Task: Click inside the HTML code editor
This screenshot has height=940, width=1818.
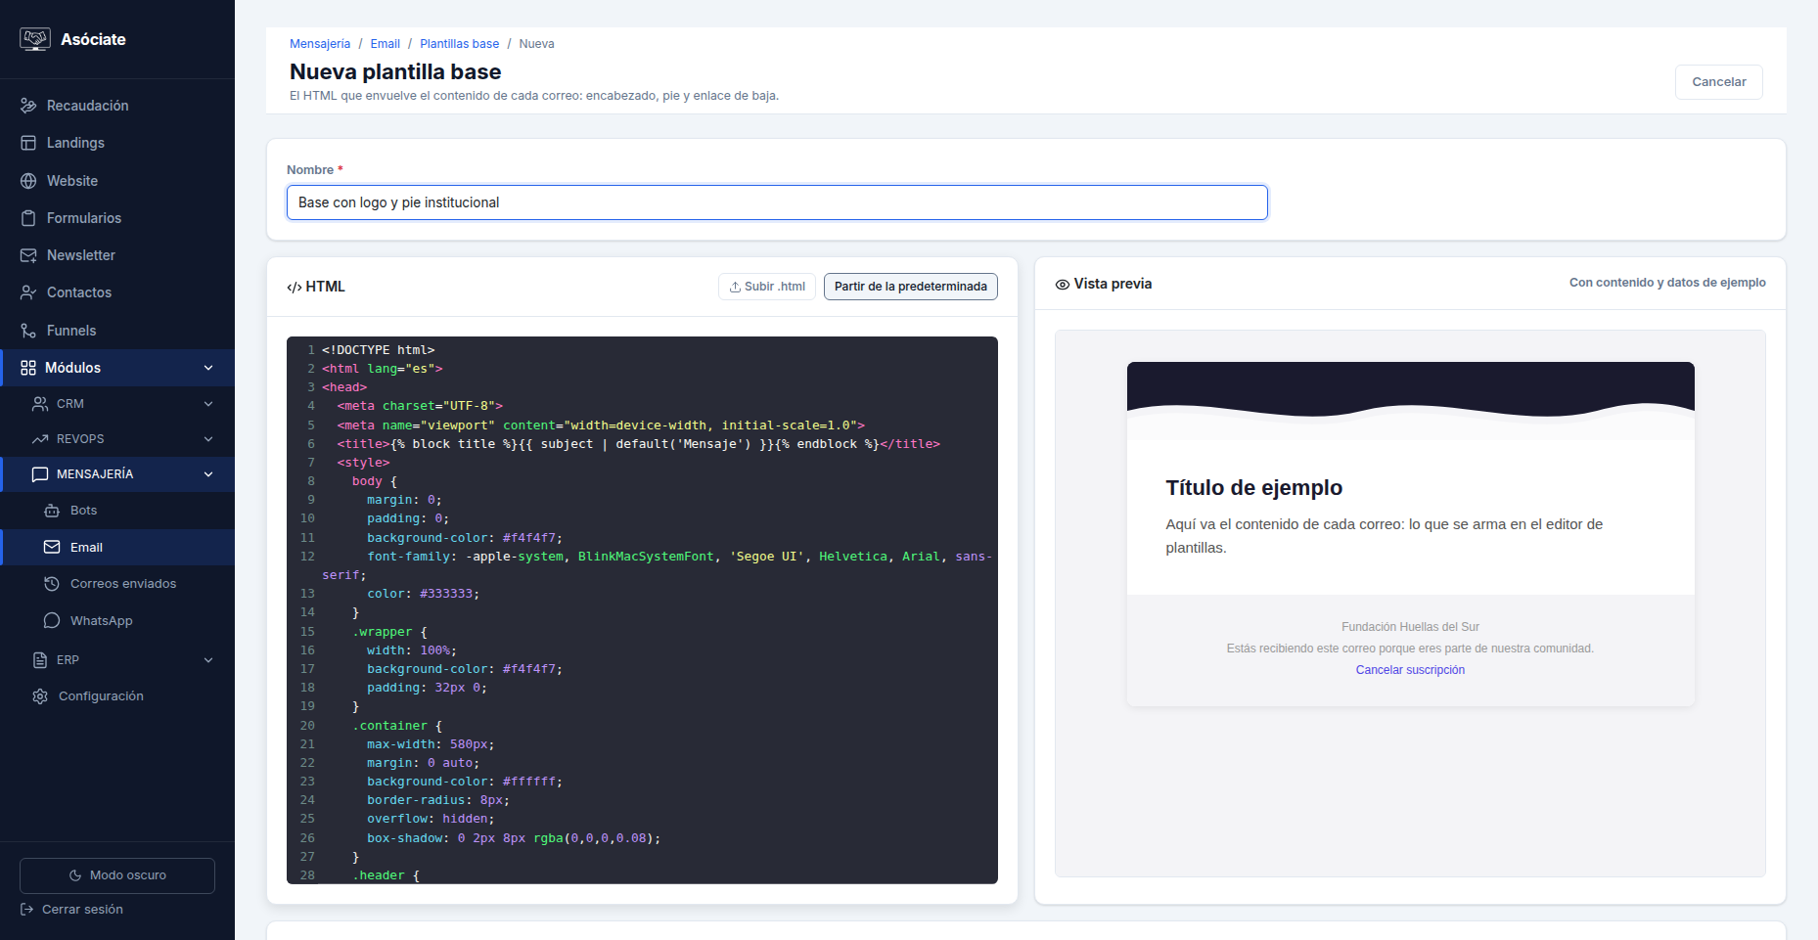Action: (642, 610)
